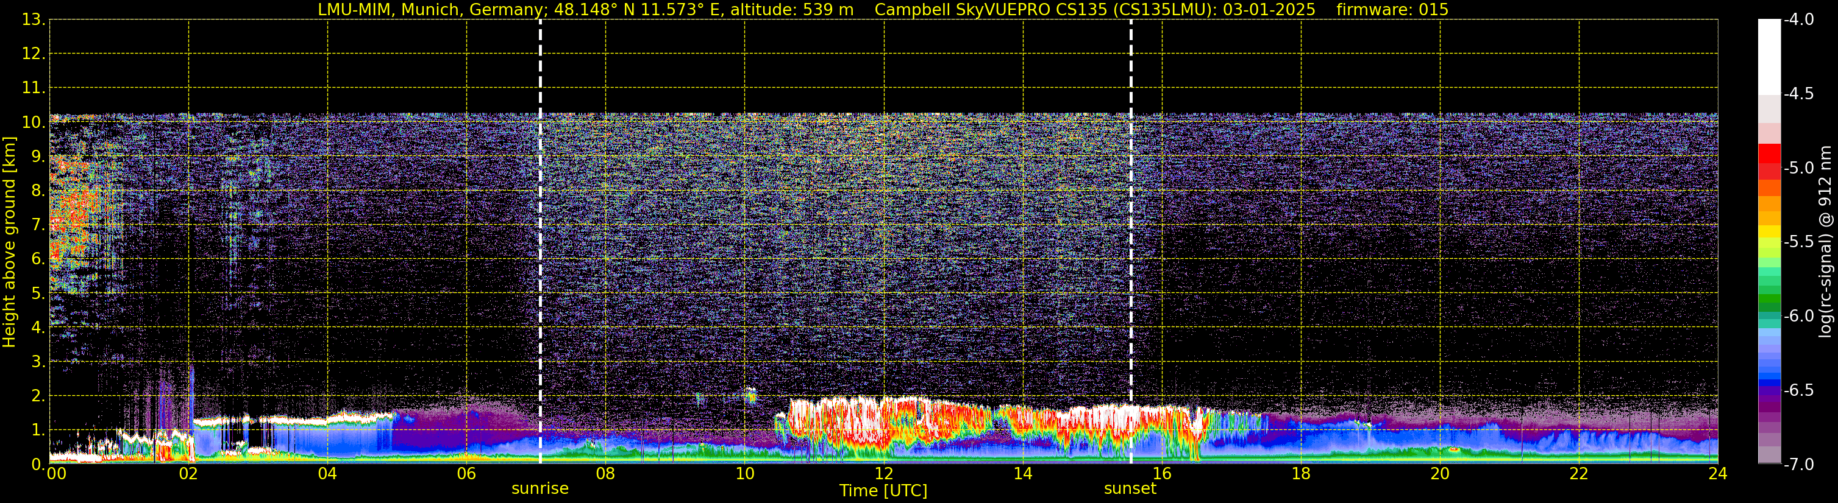
Task: Click the '9.' tick on the height axis
Action: [38, 157]
